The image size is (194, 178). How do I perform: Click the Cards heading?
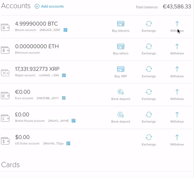[10, 165]
